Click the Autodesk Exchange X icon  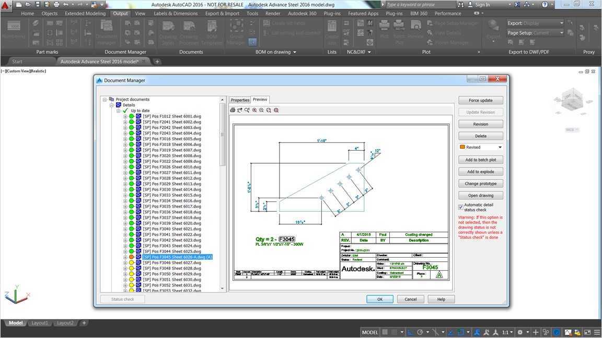coord(517,5)
